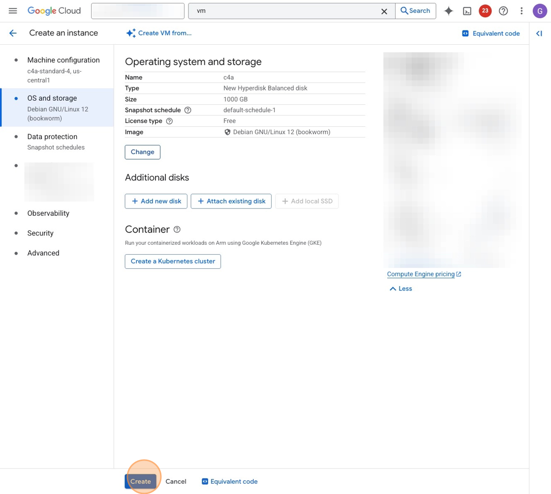
Task: Open the help question mark menu
Action: (503, 11)
